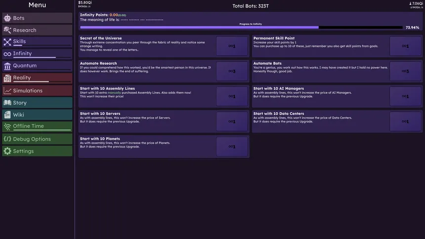Buy Secret of the Universe upgrade
425x239 pixels.
232,46
